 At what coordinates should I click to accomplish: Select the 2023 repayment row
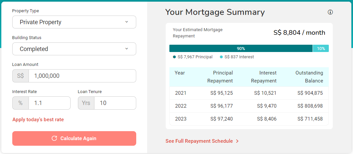point(249,119)
